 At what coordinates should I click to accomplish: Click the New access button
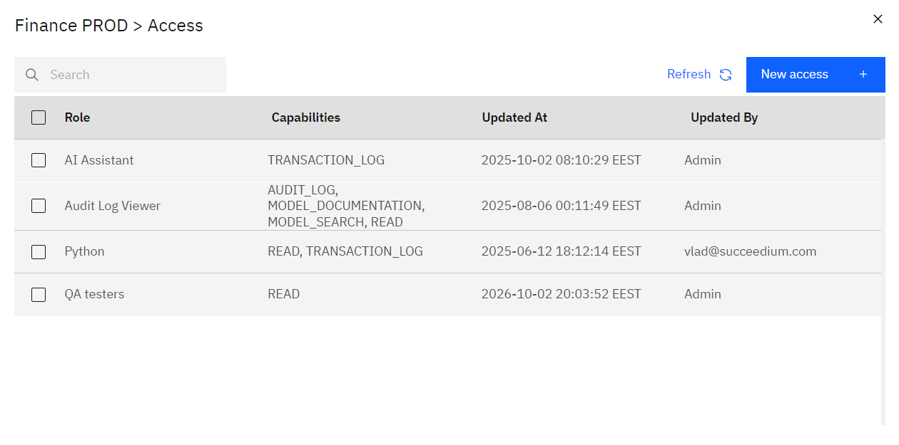(x=816, y=75)
